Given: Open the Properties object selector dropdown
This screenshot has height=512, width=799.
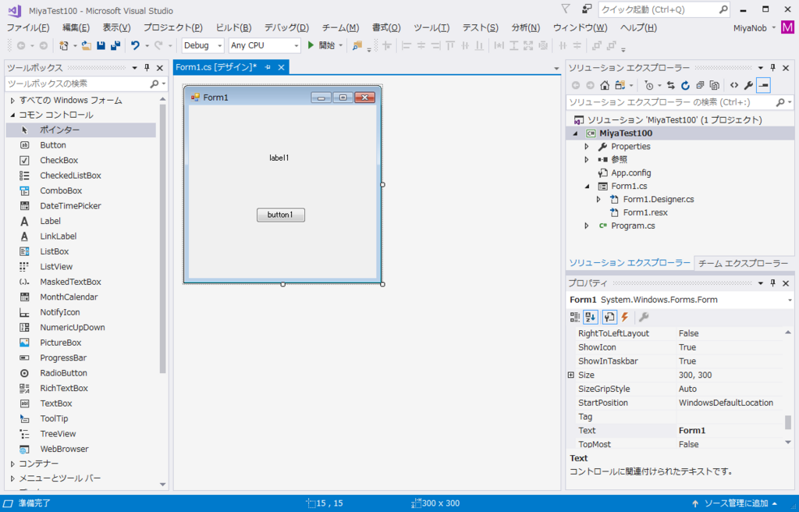Looking at the screenshot, I should [x=790, y=300].
